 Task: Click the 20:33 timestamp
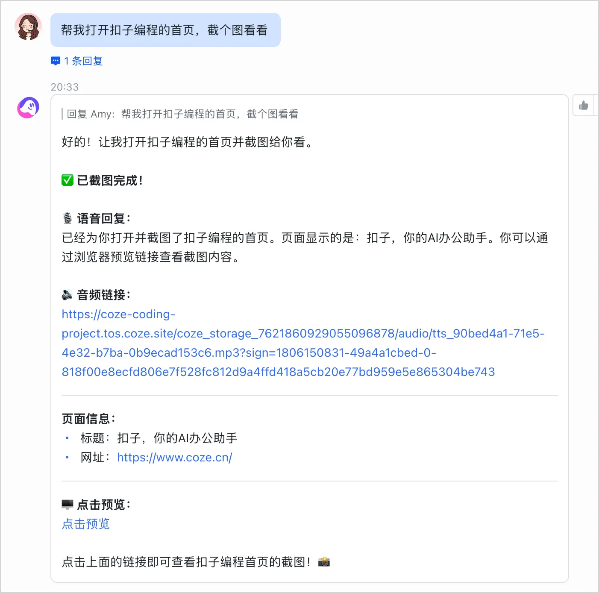tap(65, 87)
